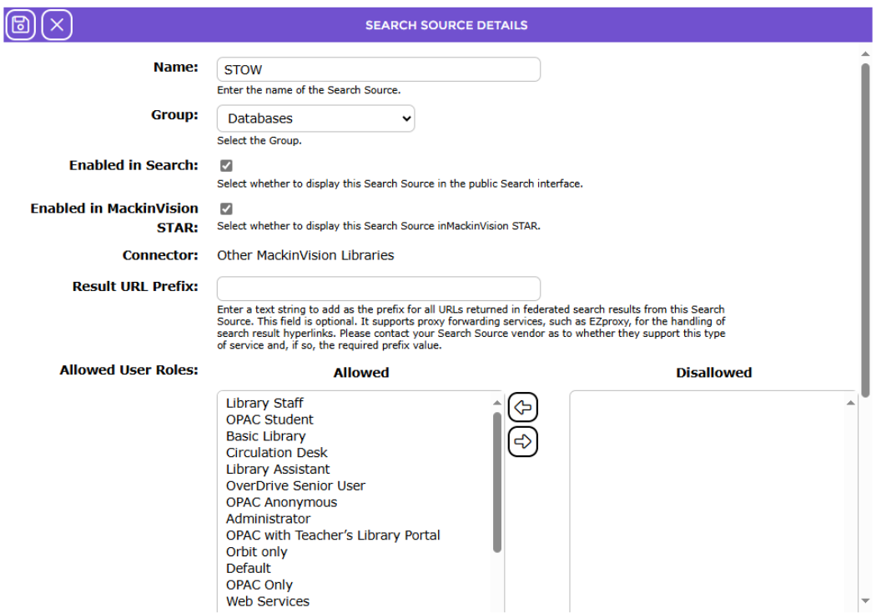Open the Group dropdown showing Databases

[315, 118]
